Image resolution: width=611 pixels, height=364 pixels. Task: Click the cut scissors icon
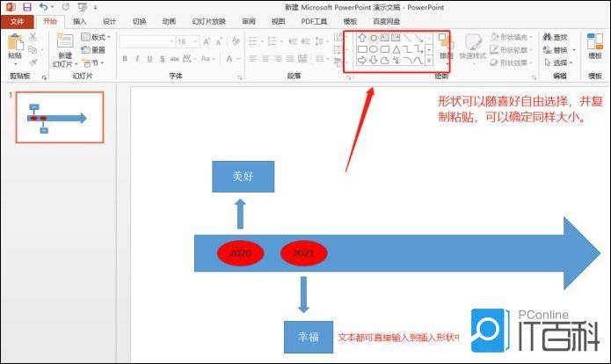(x=33, y=37)
